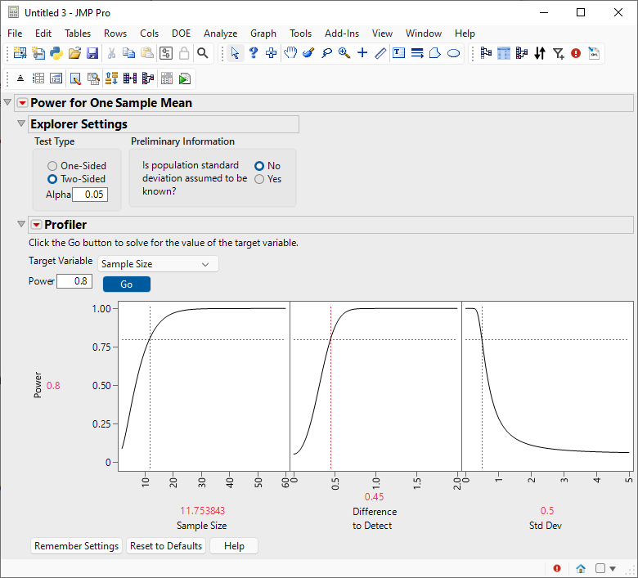
Task: Click the XML import document icon
Action: pyautogui.click(x=594, y=53)
